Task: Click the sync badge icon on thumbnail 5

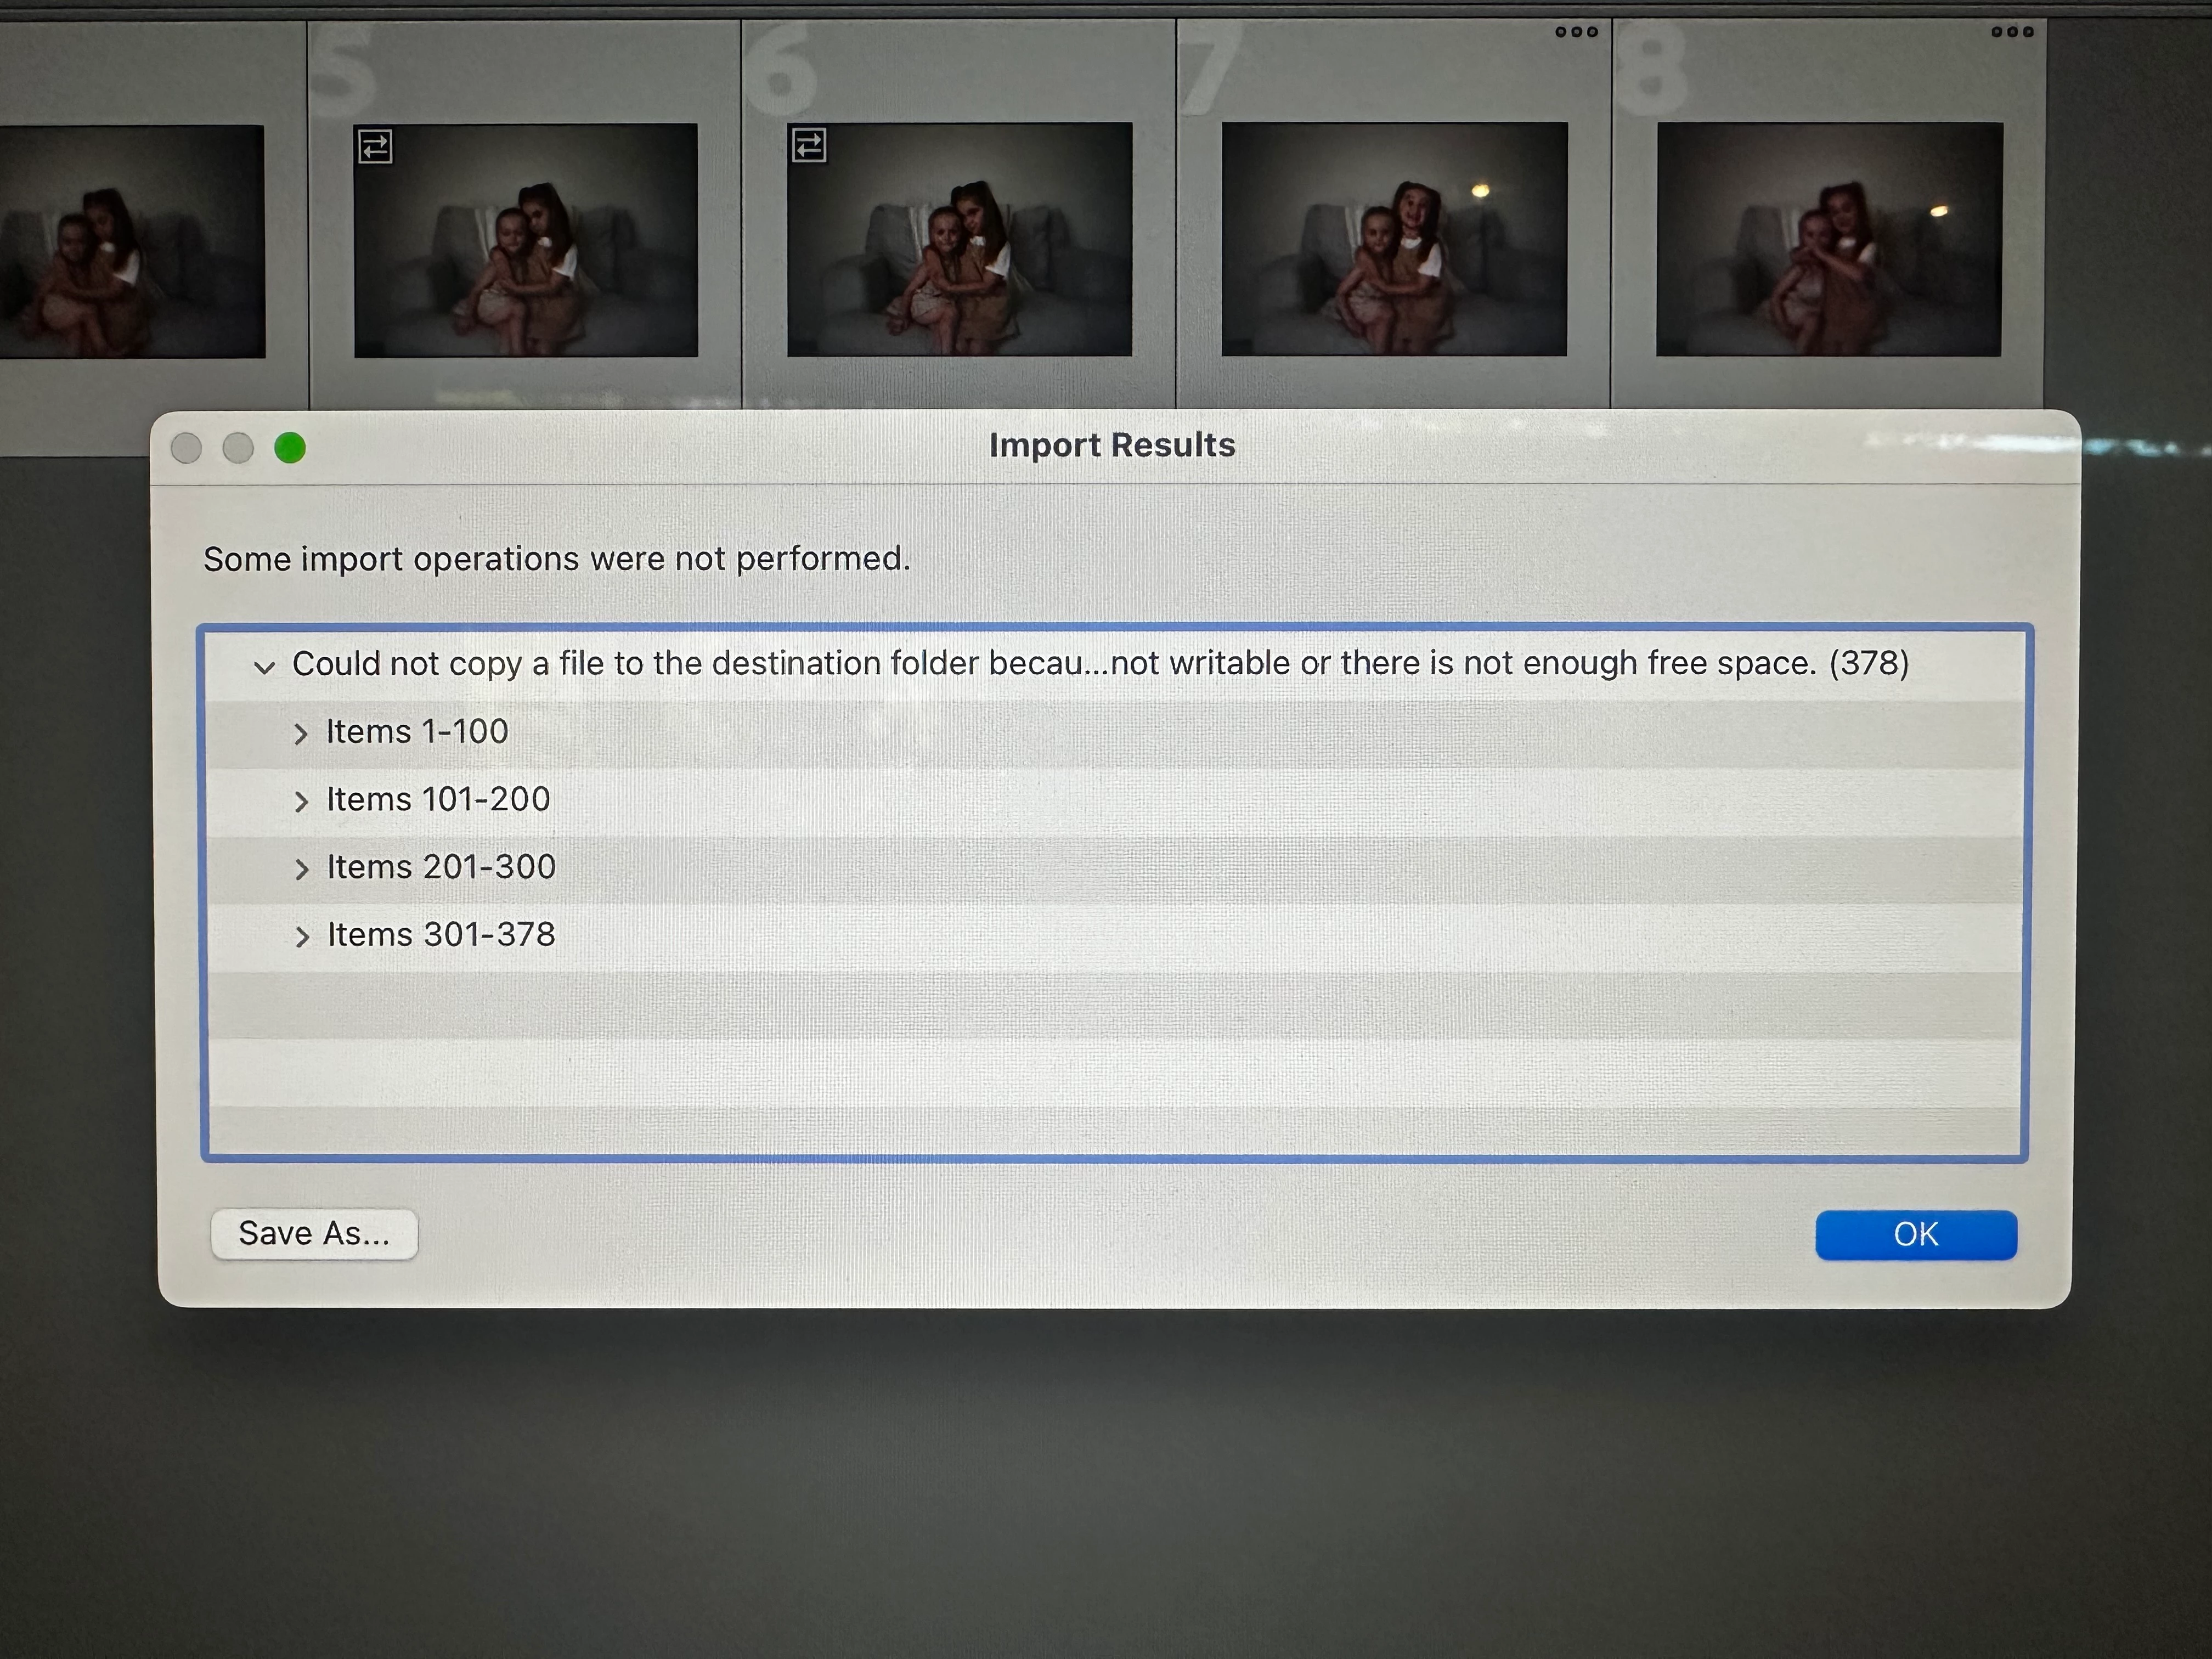Action: click(375, 147)
